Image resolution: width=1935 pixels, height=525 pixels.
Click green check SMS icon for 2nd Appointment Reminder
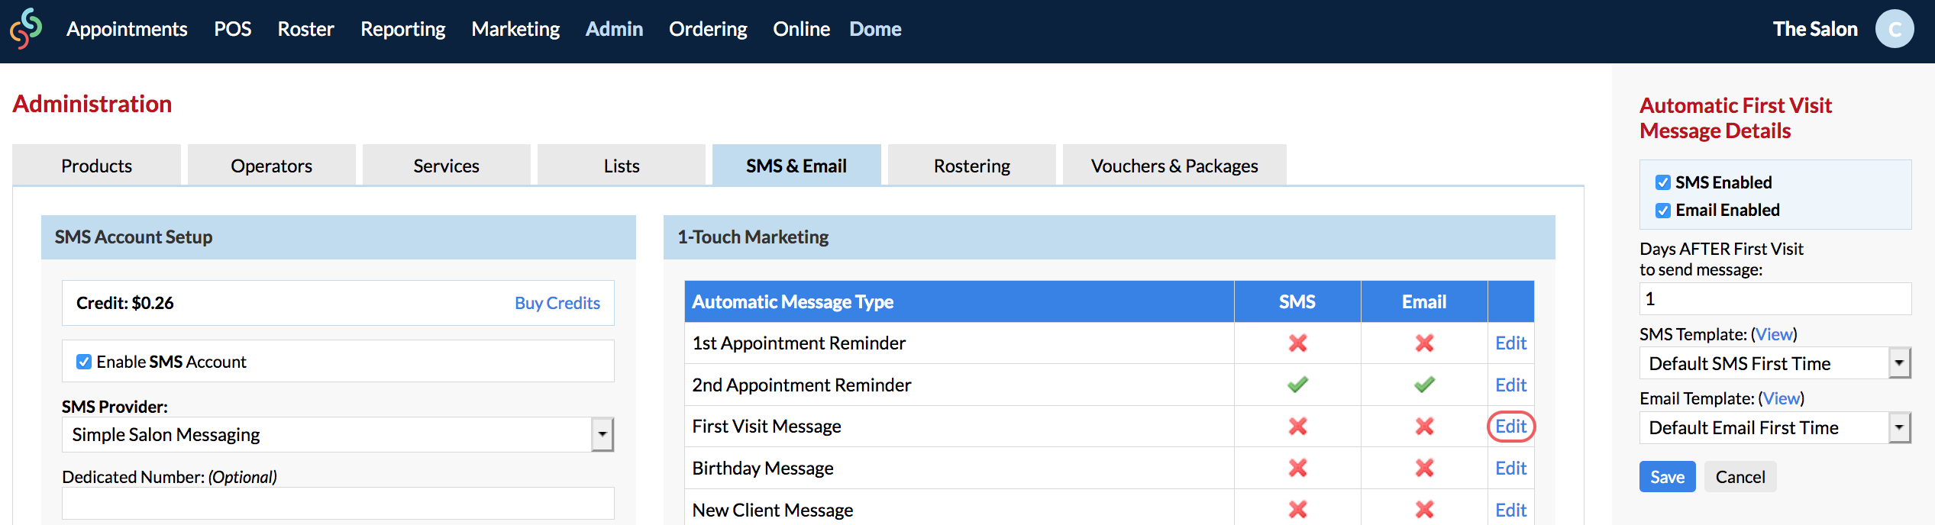click(1297, 385)
